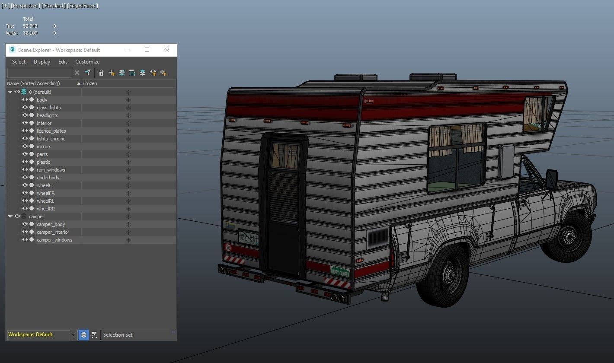Click the frozen snowflake cell for plastic
This screenshot has height=363, width=614.
128,162
